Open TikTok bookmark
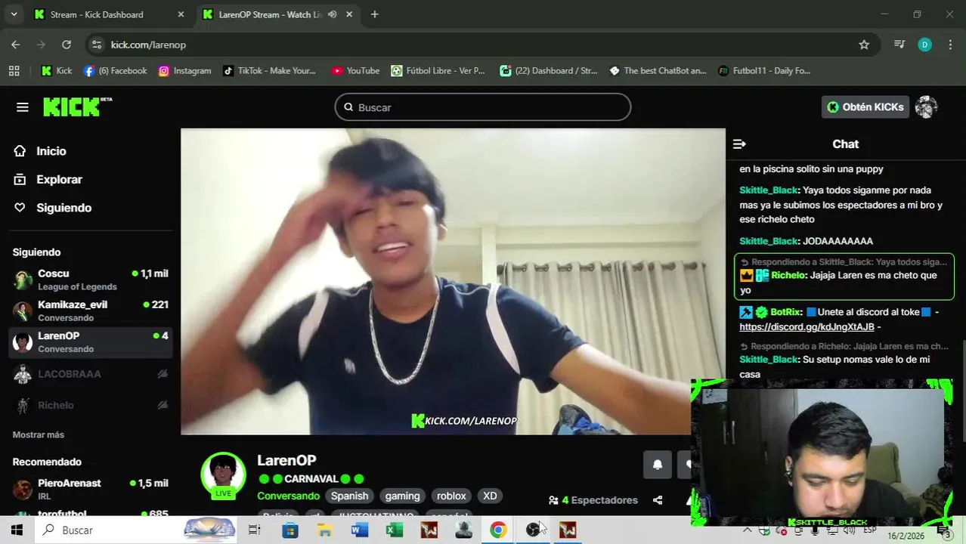This screenshot has height=544, width=966. tap(270, 70)
